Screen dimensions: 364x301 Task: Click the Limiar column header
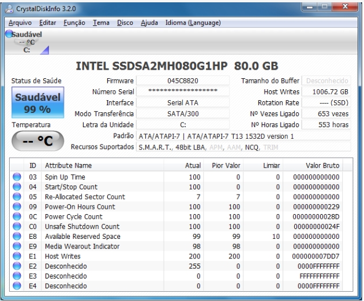click(x=271, y=166)
